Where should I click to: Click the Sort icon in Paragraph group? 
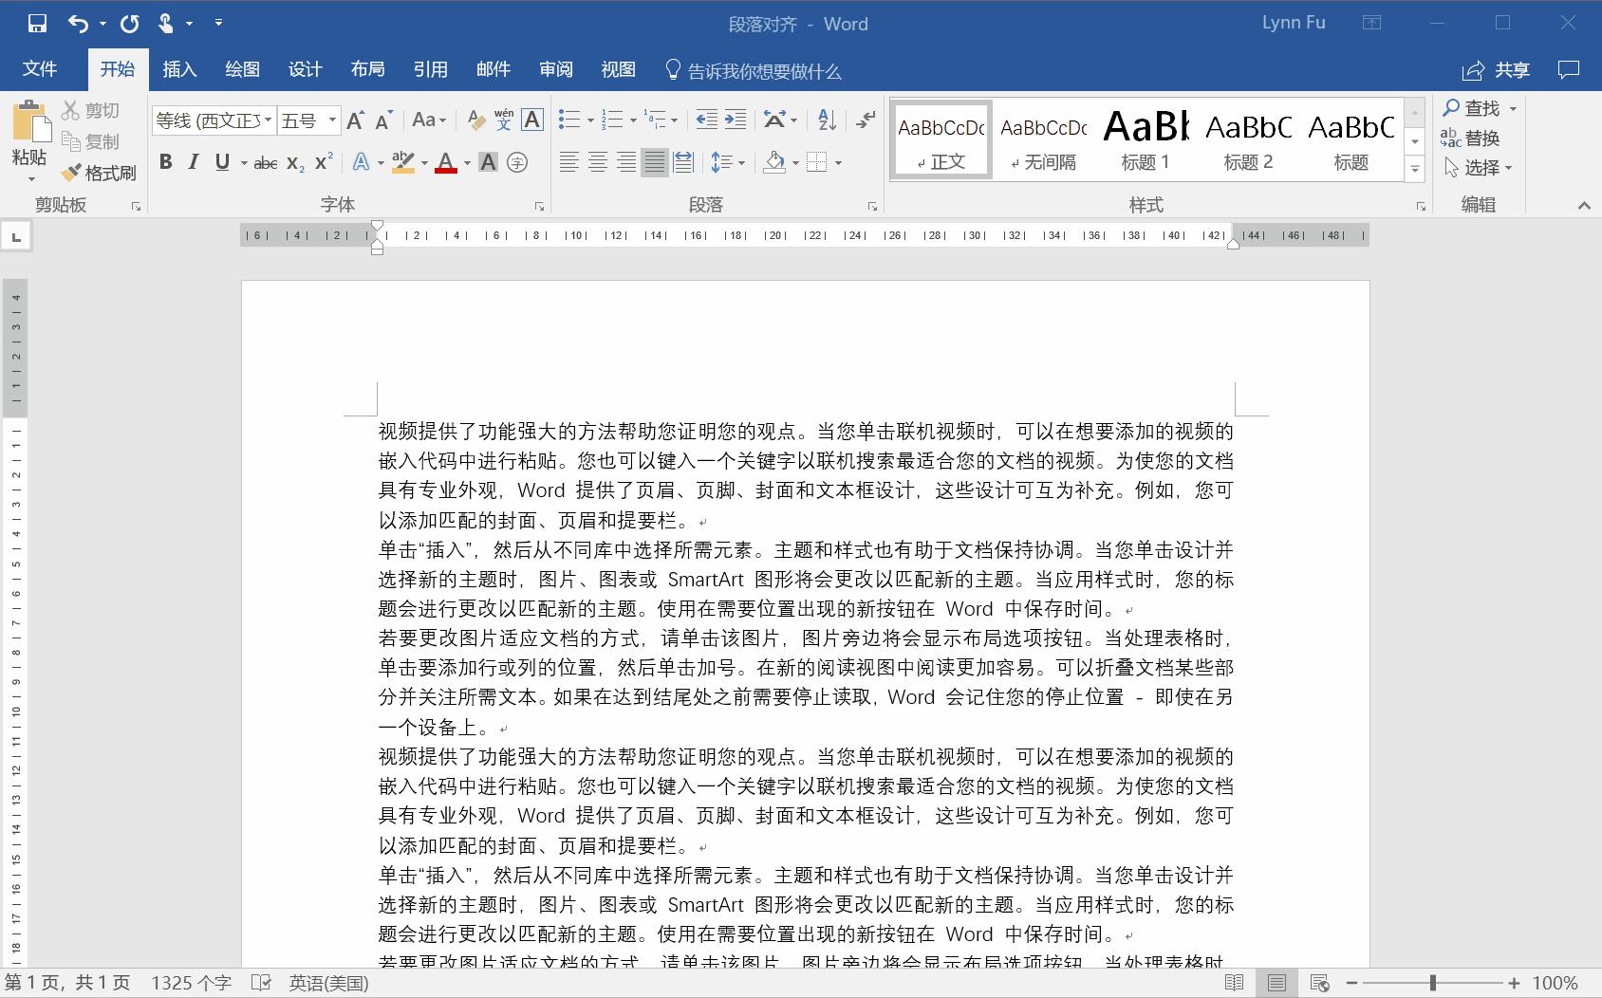coord(825,120)
